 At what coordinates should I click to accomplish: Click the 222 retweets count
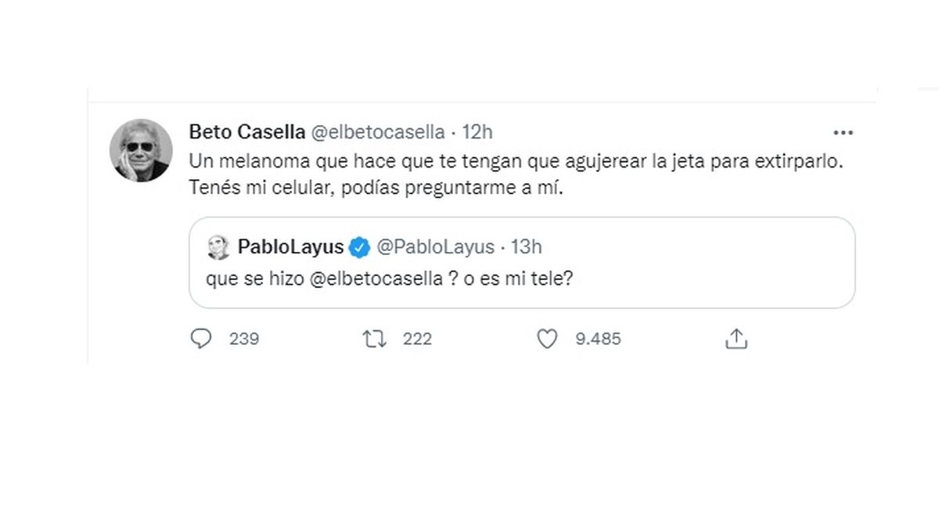point(417,339)
